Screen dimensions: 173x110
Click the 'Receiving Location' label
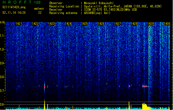pos(64,6)
